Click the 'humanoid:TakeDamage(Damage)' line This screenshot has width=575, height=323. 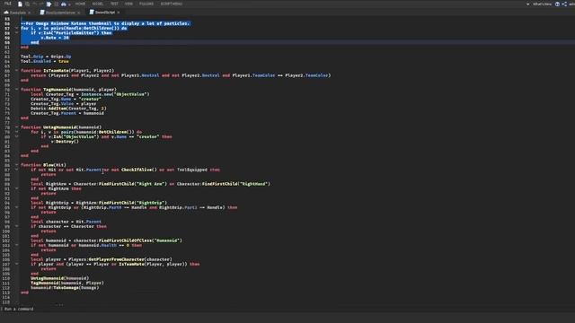click(x=65, y=288)
